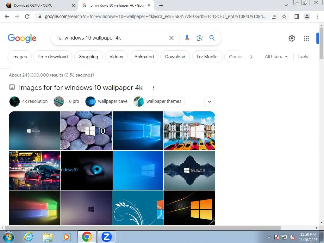The width and height of the screenshot is (324, 243).
Task: Click the padlock site info icon
Action: [40, 16]
